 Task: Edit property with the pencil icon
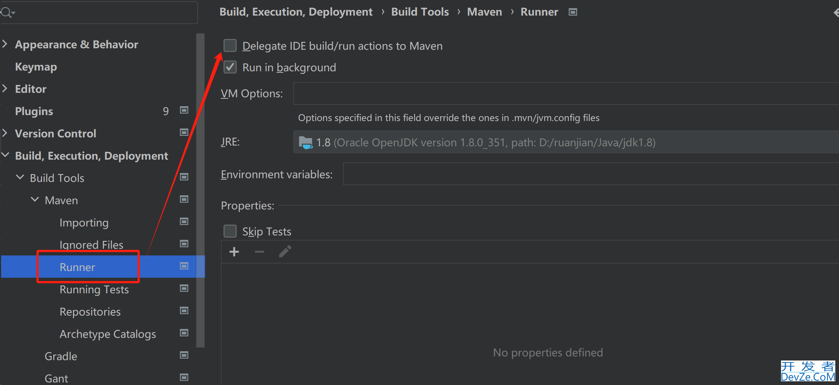pyautogui.click(x=285, y=252)
